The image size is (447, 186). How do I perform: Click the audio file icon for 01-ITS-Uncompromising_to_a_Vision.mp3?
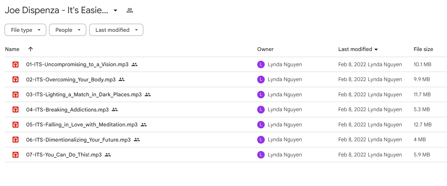tap(16, 64)
